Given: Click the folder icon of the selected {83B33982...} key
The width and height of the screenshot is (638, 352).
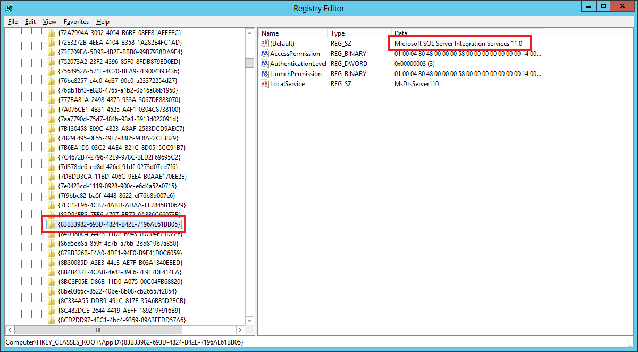Looking at the screenshot, I should click(x=51, y=224).
